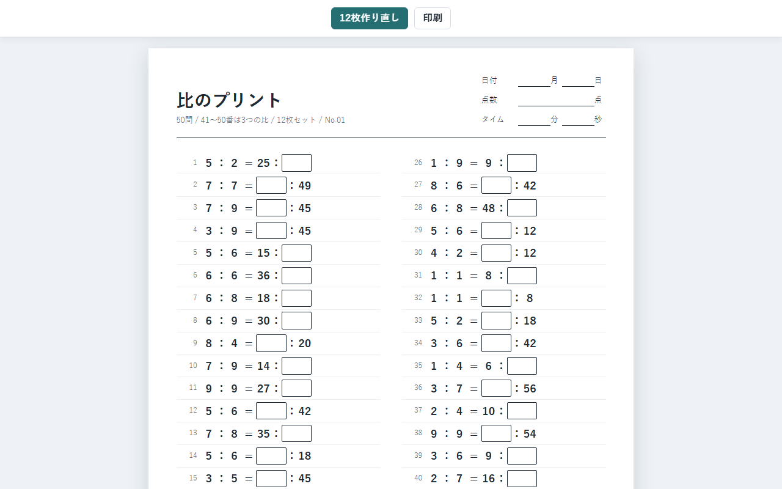Select blank box in problem 33 before :18
The height and width of the screenshot is (489, 782).
[x=496, y=321]
